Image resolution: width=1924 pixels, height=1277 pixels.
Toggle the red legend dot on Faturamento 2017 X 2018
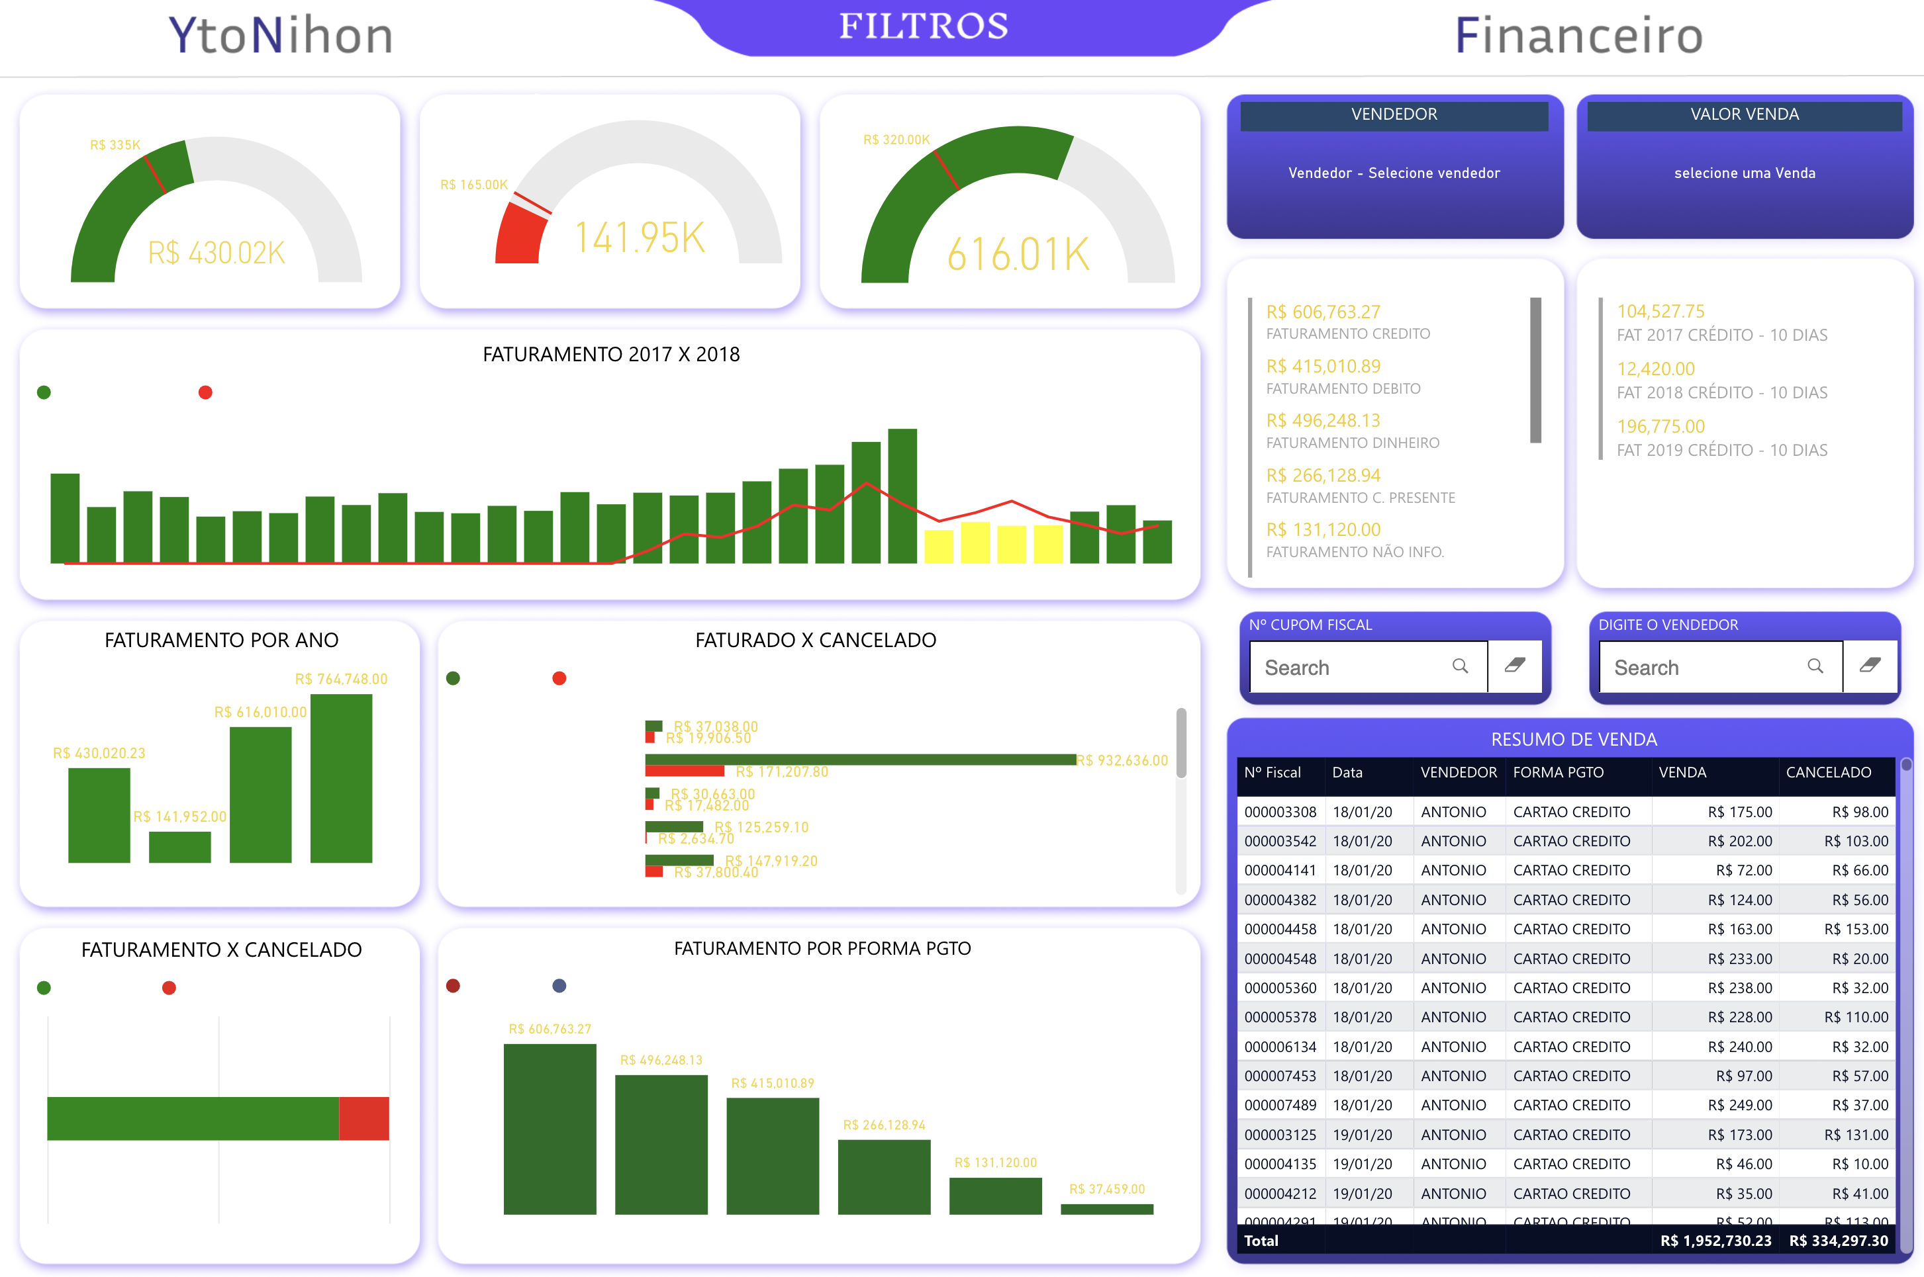pos(205,392)
